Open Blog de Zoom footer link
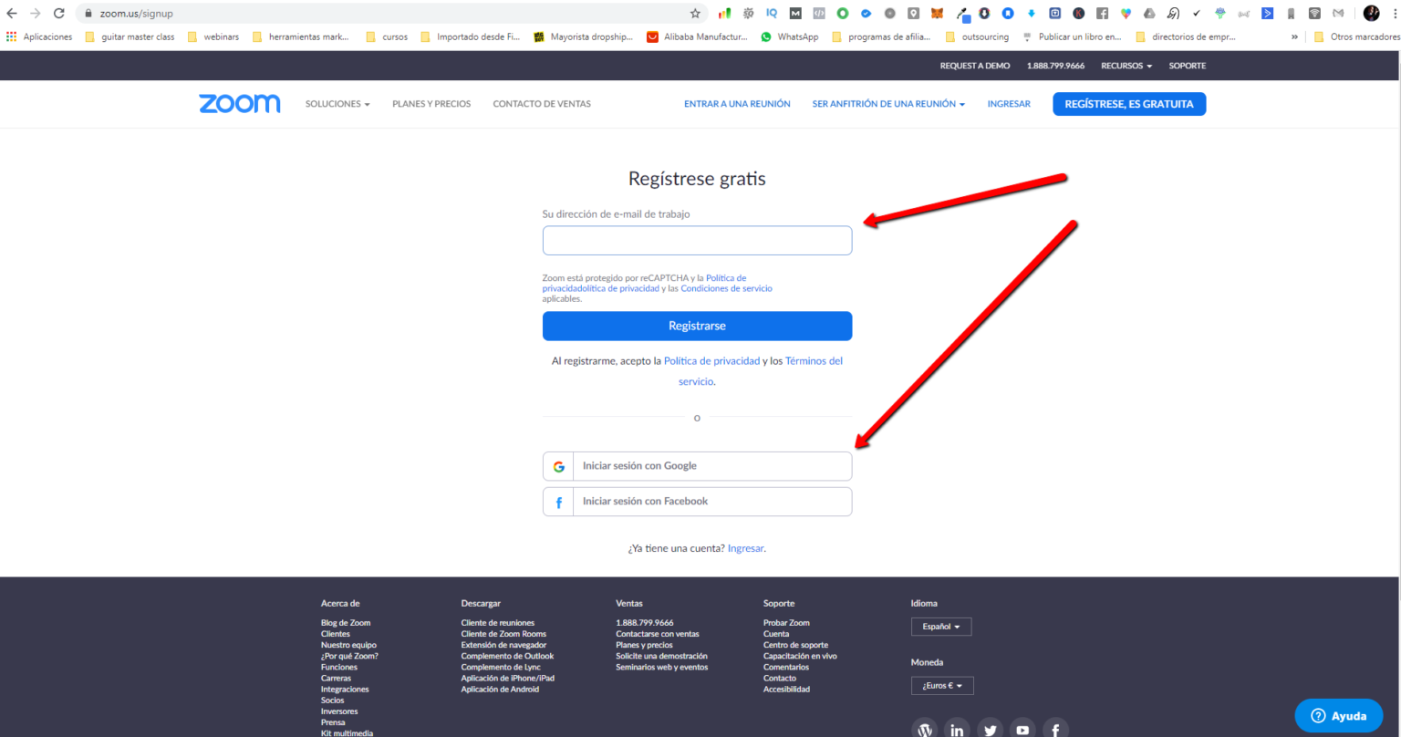Viewport: 1401px width, 737px height. tap(346, 623)
